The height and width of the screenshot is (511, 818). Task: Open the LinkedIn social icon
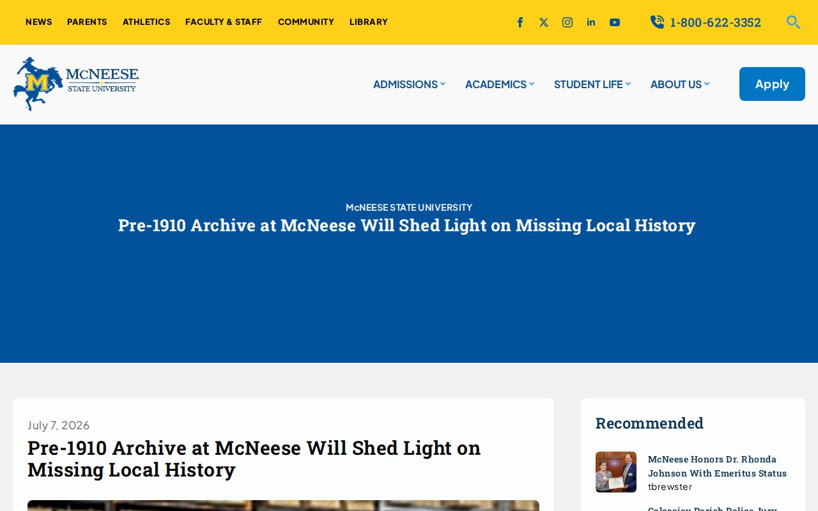click(x=591, y=22)
